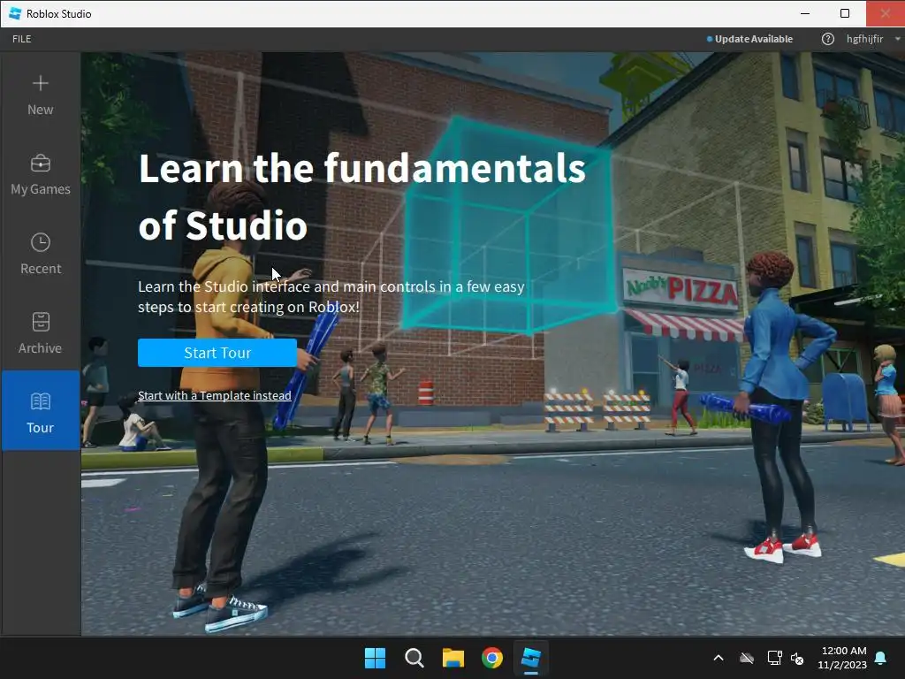Viewport: 905px width, 679px height.
Task: Click the Update Available notice
Action: tap(749, 39)
